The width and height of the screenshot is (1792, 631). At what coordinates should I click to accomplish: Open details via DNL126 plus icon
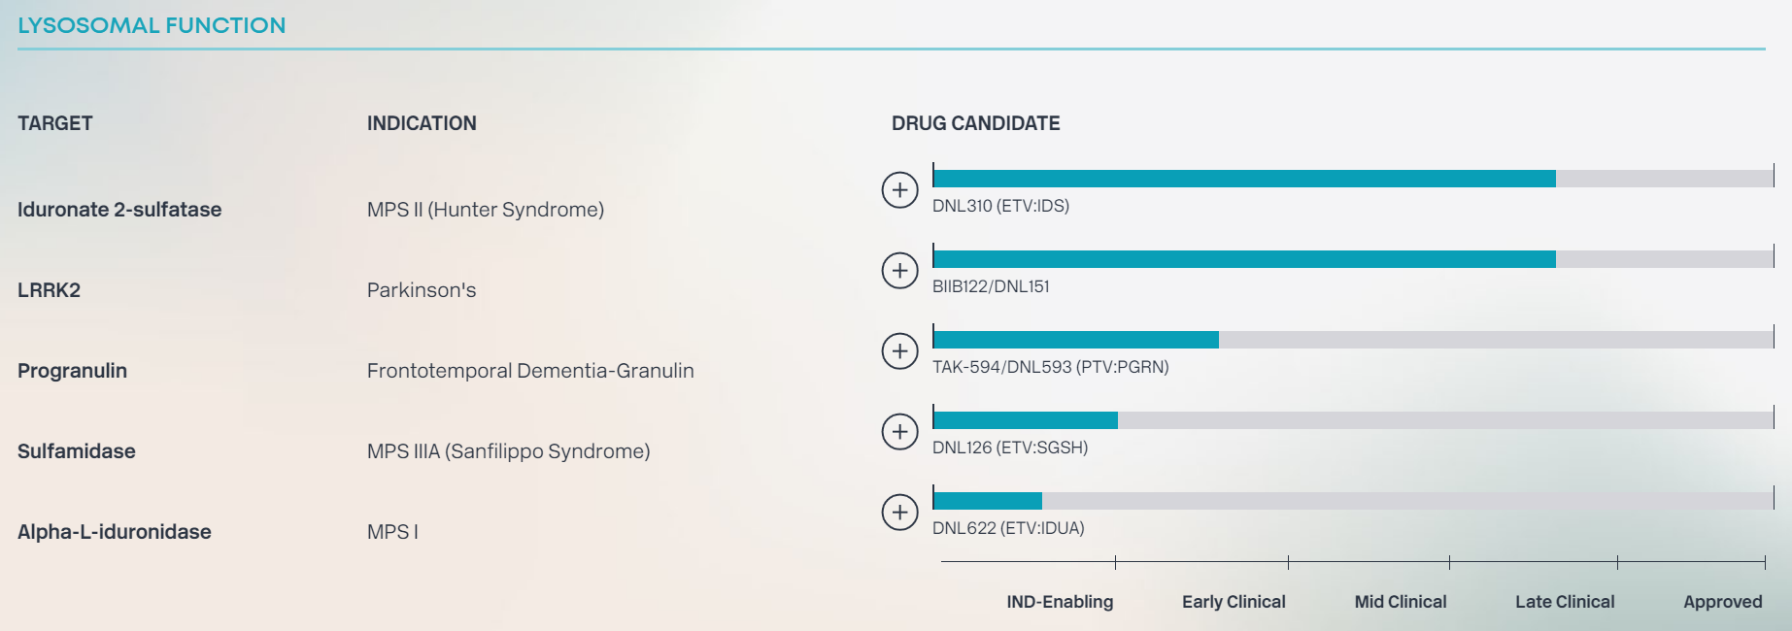pos(899,431)
